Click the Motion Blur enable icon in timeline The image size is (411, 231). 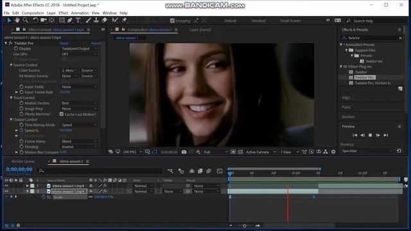[x=209, y=171]
